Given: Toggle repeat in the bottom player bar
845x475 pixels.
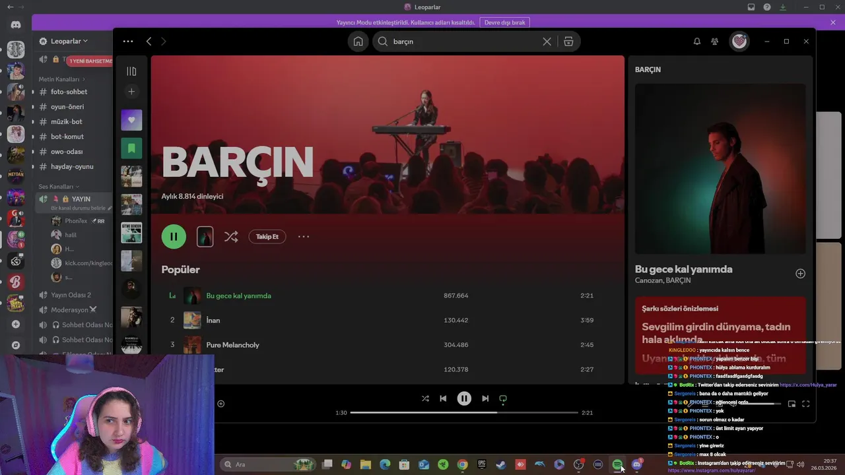Looking at the screenshot, I should 503,398.
